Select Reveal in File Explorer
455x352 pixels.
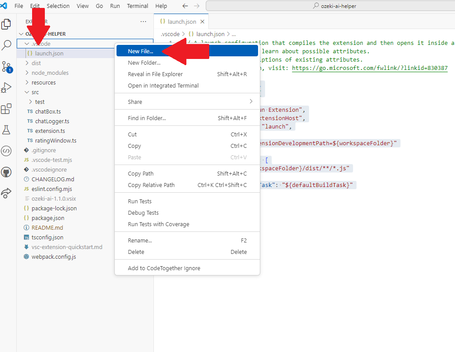tap(187, 74)
